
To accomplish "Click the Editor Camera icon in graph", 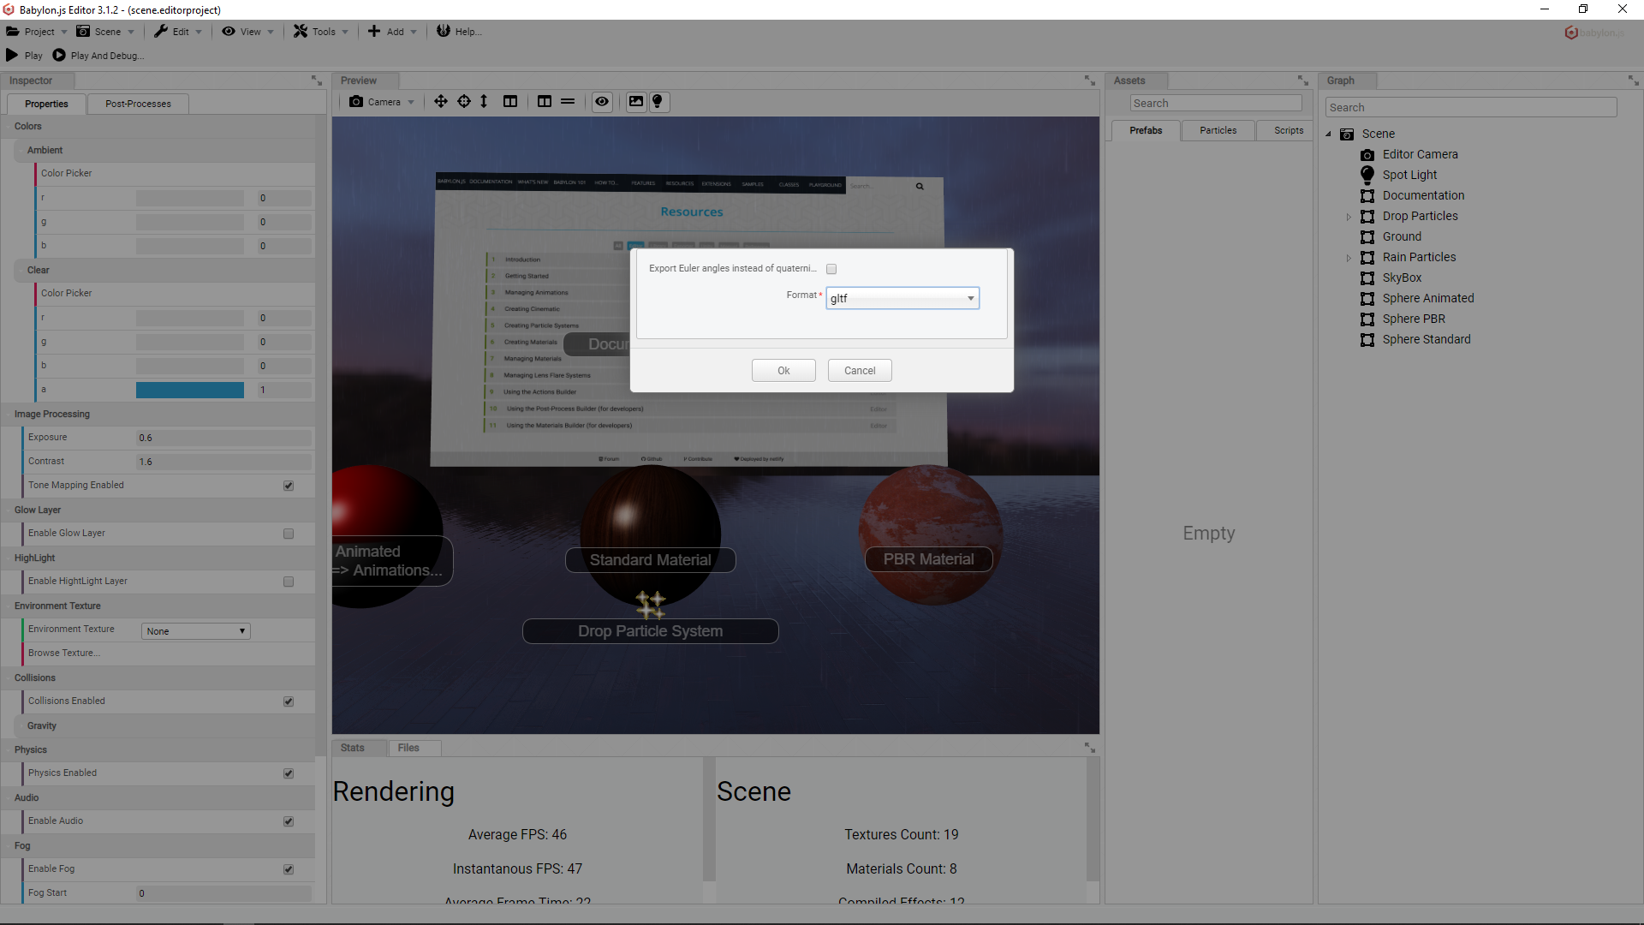I will (1367, 155).
